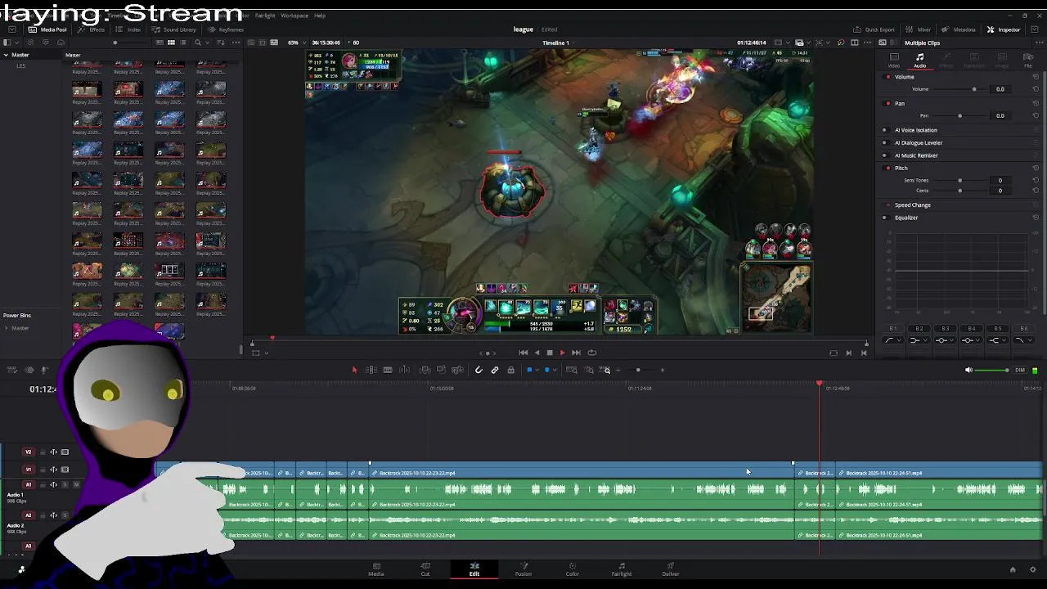The image size is (1047, 589).
Task: Expand the Speed Change section
Action: [x=913, y=205]
